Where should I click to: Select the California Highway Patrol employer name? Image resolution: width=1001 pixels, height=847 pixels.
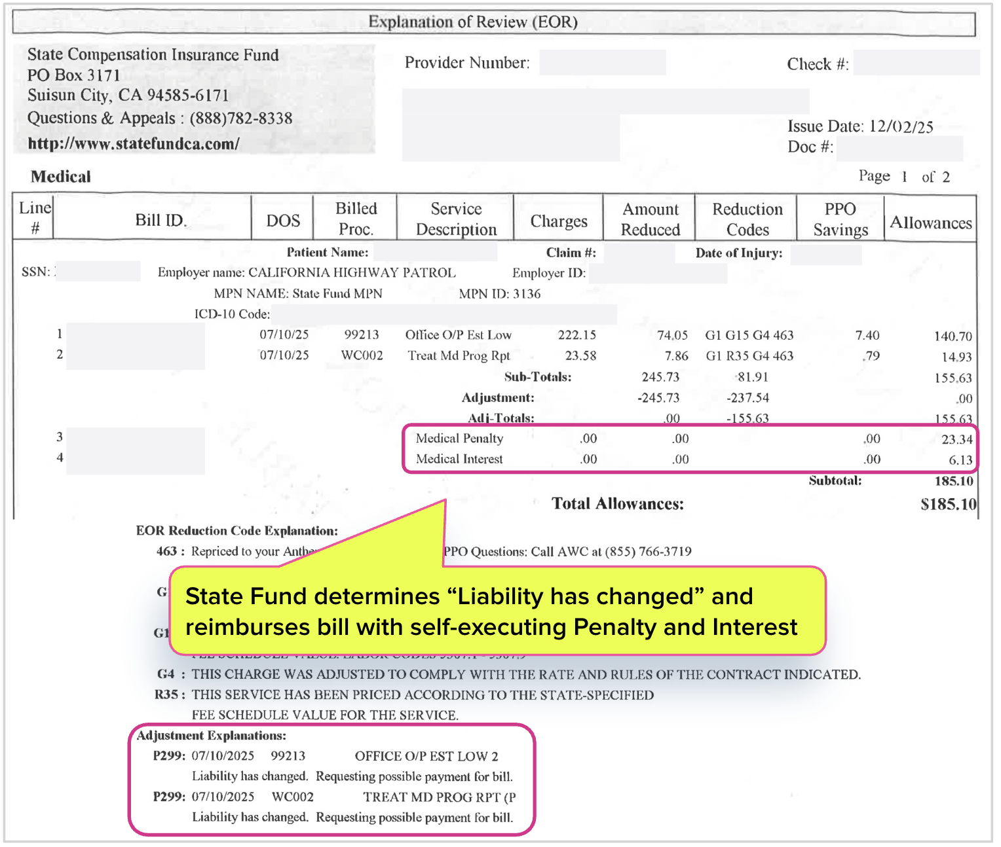pos(352,273)
